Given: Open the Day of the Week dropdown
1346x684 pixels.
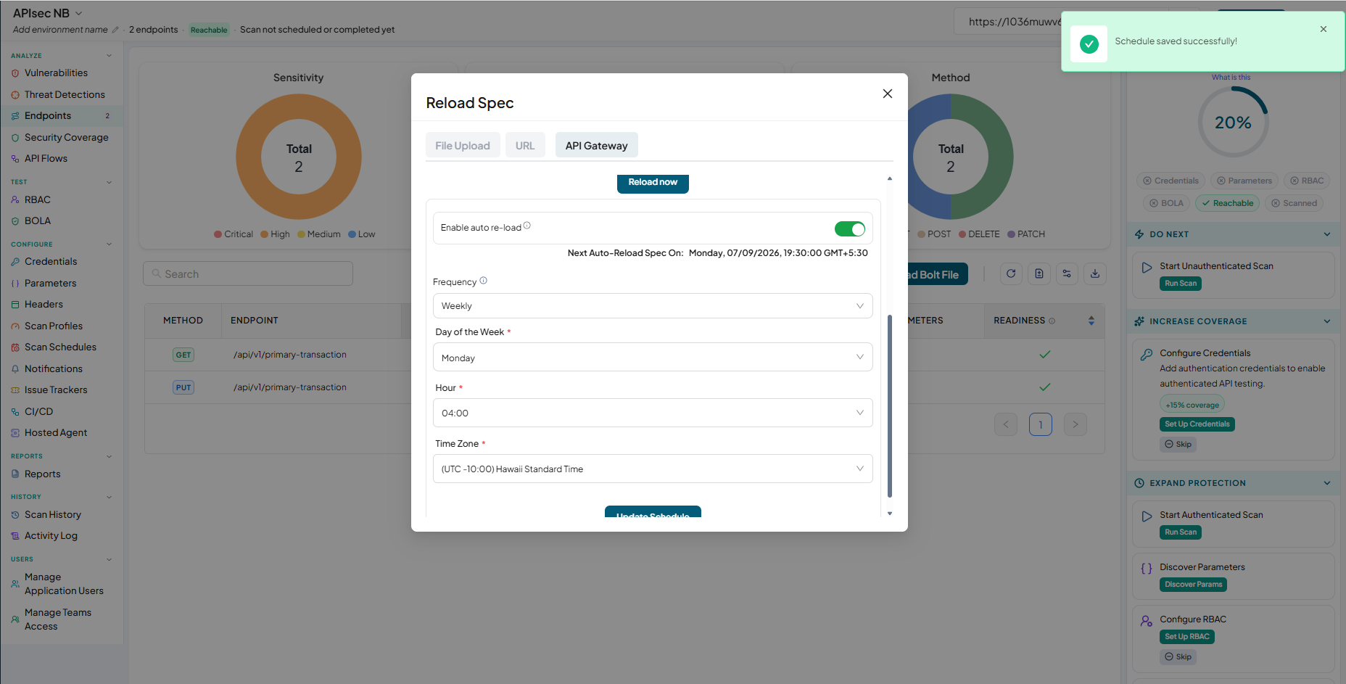Looking at the screenshot, I should 653,358.
